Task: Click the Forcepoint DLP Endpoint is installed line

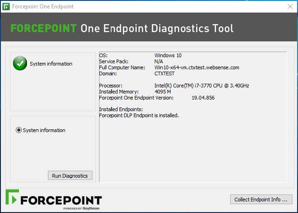Action: point(139,115)
